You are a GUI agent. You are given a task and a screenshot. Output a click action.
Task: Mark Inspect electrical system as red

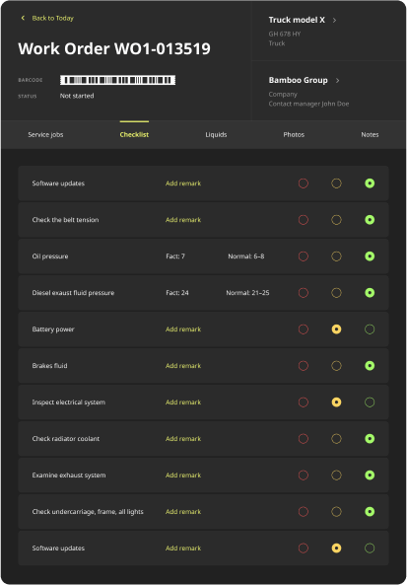click(x=304, y=402)
